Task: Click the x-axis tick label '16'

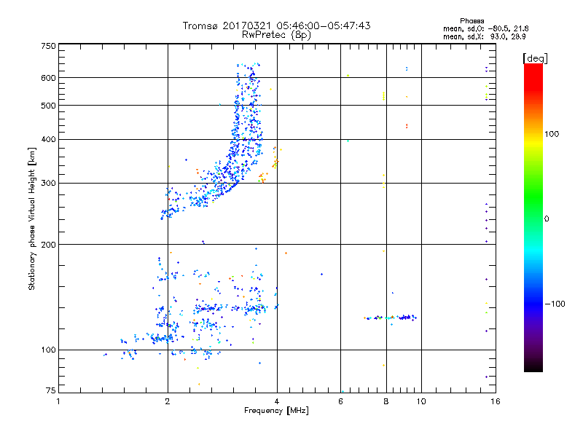Action: coord(496,401)
